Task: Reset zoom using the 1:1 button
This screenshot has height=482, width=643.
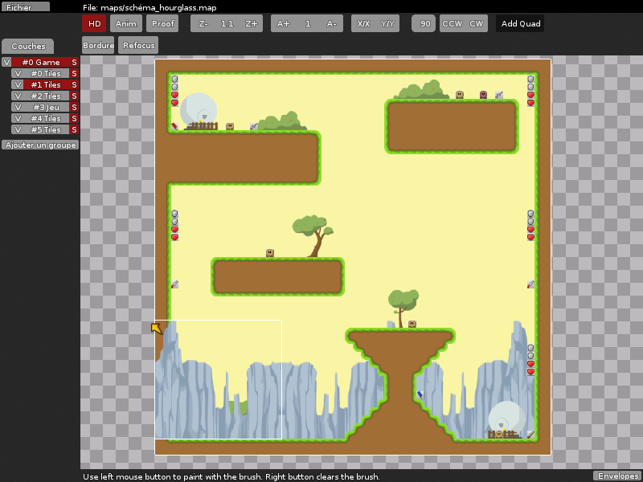Action: tap(227, 24)
